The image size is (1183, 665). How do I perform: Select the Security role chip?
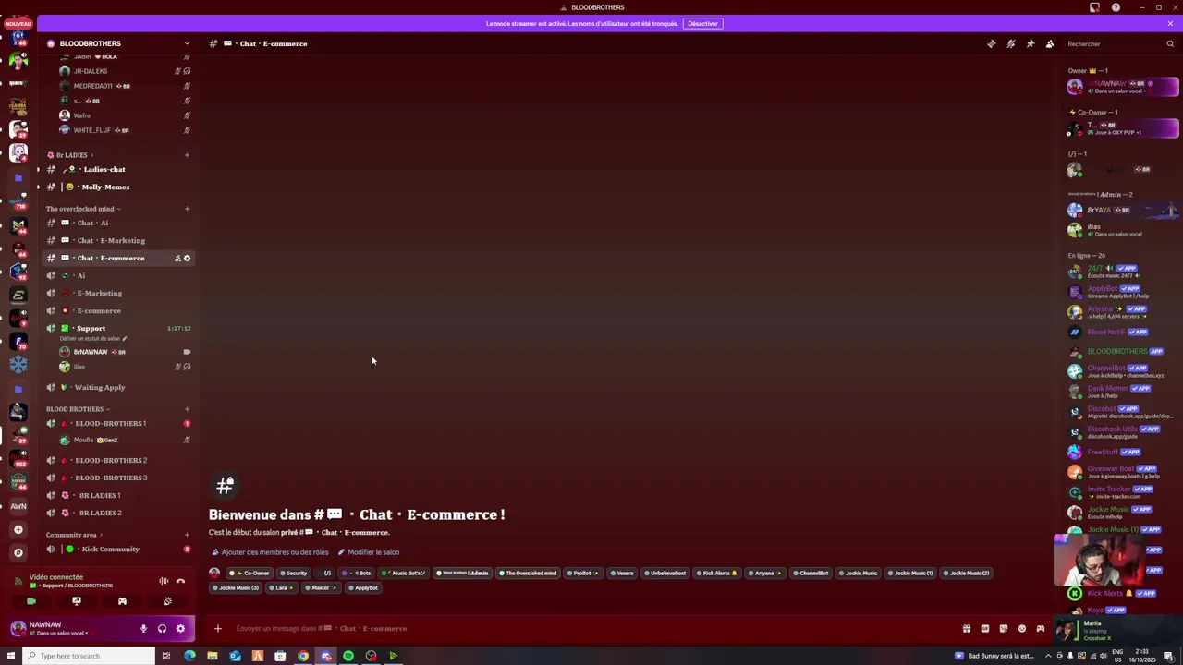[293, 573]
